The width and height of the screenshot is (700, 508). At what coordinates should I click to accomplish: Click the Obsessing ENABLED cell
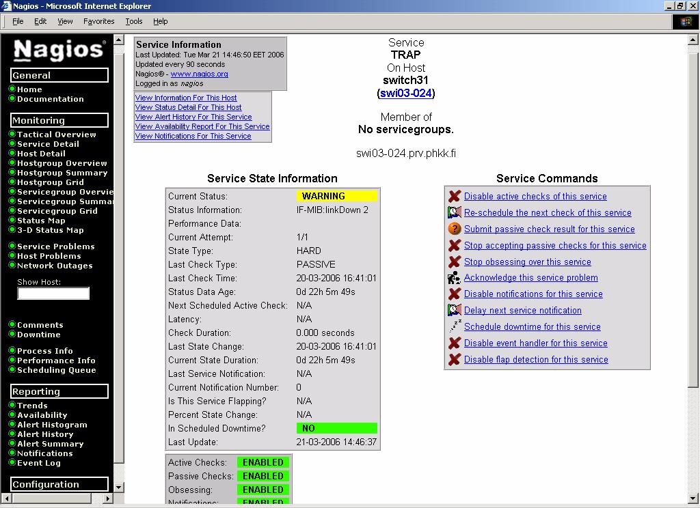click(263, 490)
